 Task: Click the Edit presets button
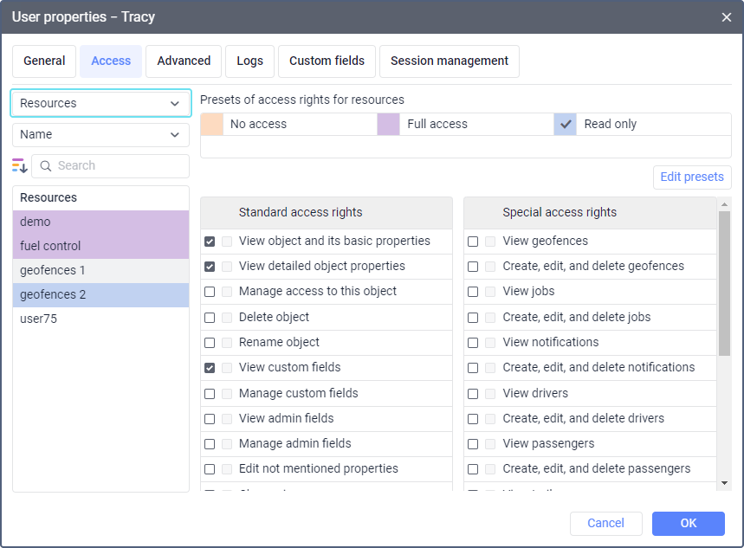tap(691, 177)
